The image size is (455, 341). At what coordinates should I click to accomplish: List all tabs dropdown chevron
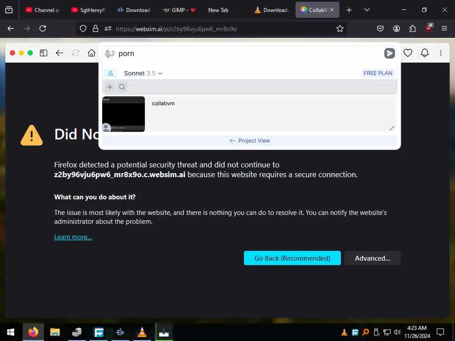(367, 10)
